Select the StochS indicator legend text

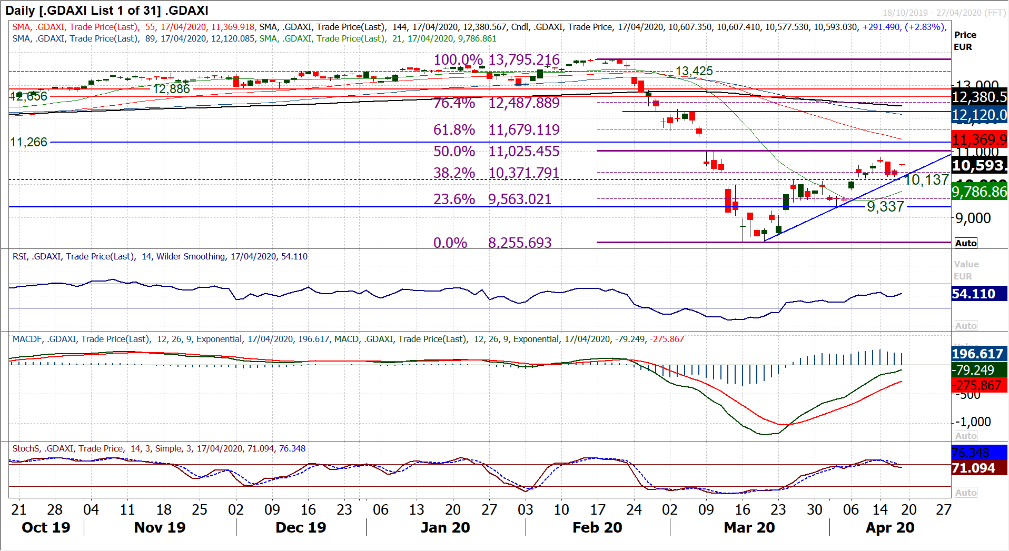tap(159, 448)
